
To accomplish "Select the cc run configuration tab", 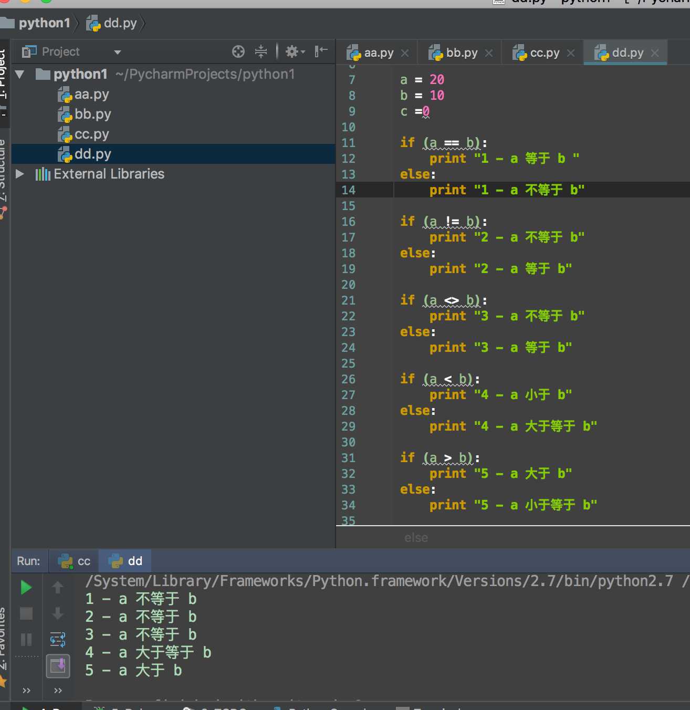I will point(74,561).
